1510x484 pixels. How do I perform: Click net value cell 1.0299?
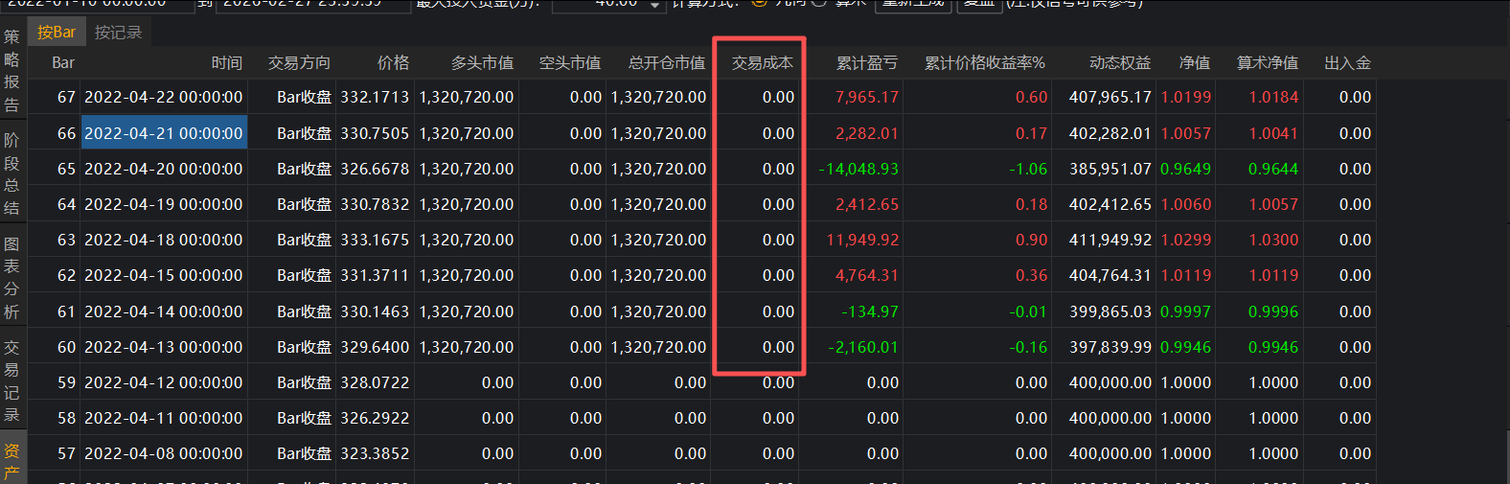point(1185,240)
